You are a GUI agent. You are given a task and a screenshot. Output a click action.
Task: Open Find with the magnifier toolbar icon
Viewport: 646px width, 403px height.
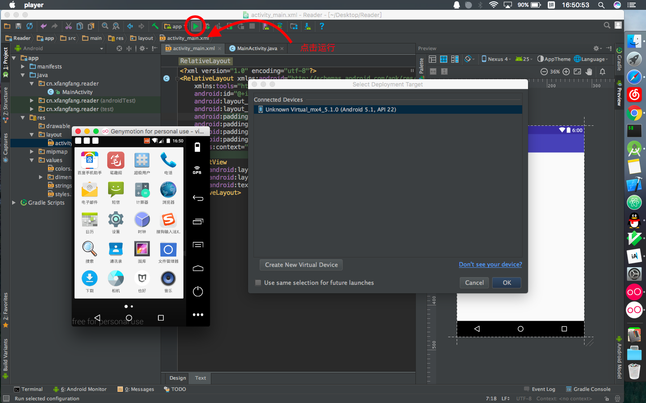[105, 26]
